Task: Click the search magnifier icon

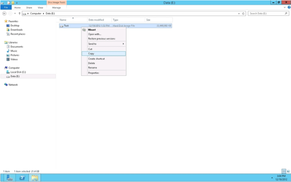Action: point(286,13)
